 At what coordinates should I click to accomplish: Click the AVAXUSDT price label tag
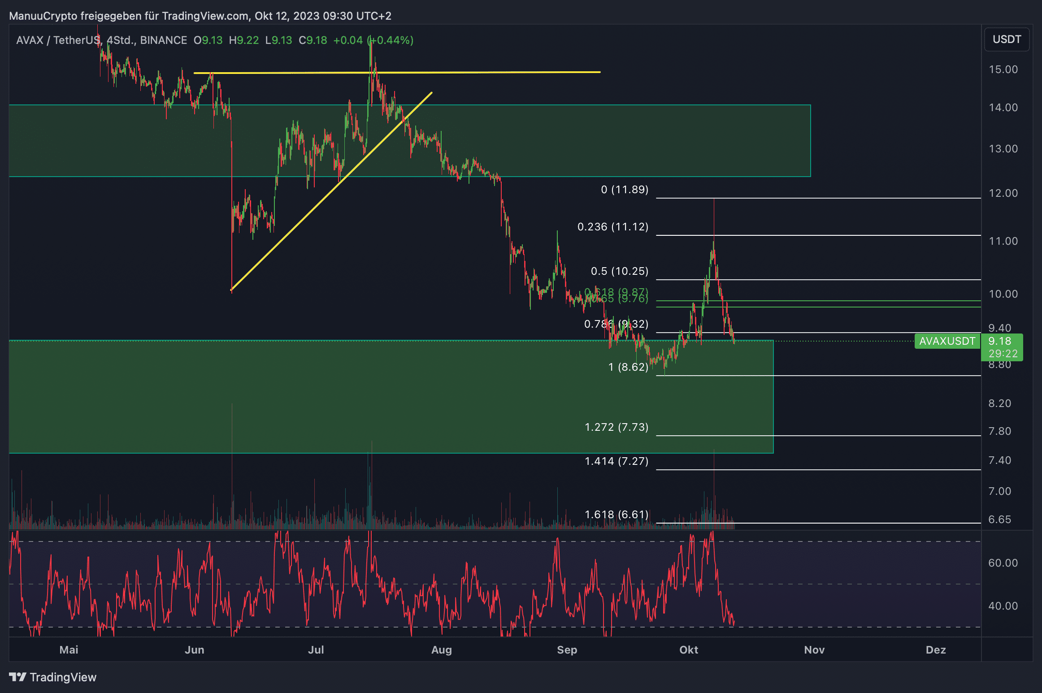(x=947, y=341)
